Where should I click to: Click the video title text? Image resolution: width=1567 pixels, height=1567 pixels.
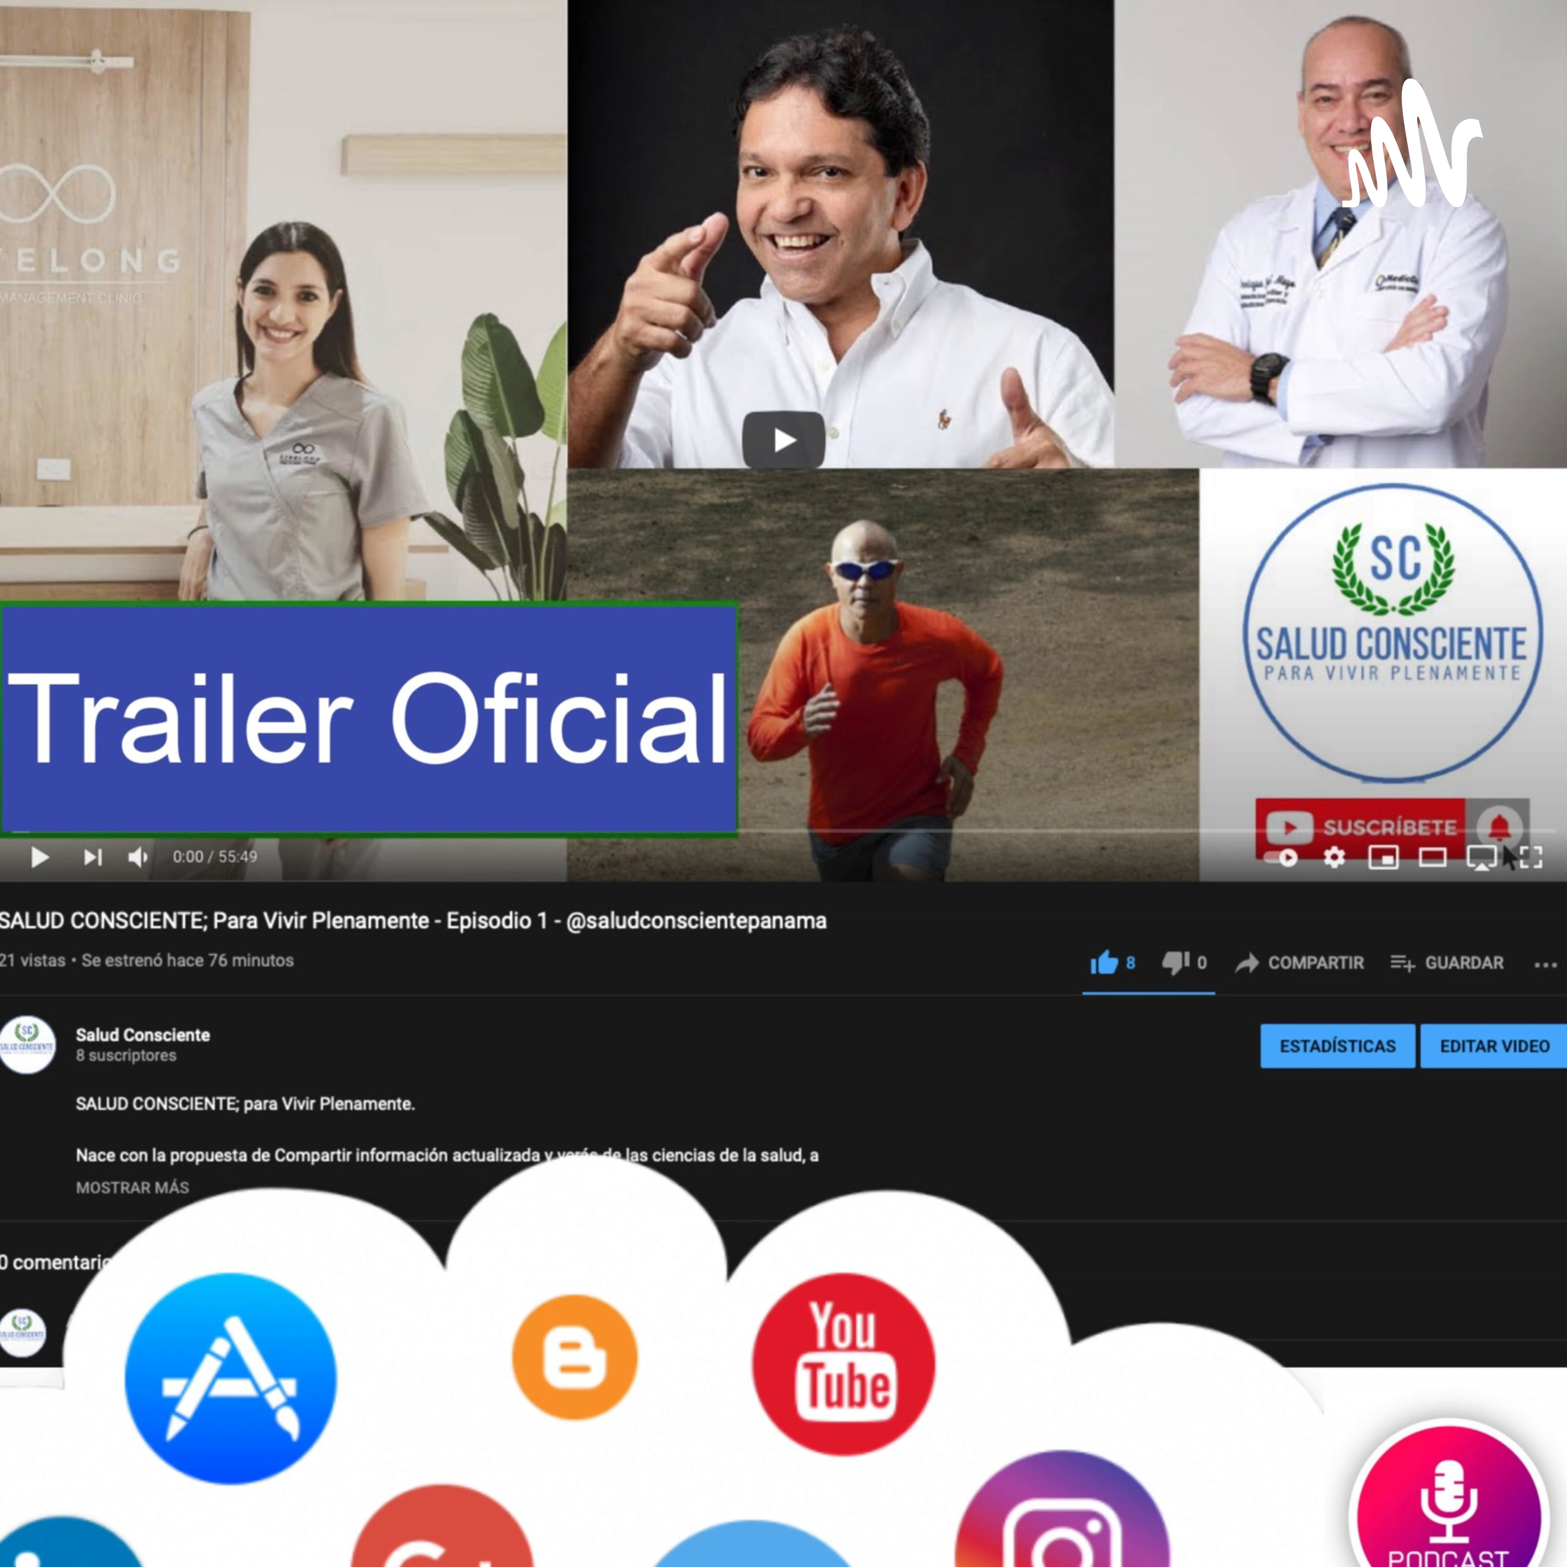click(x=413, y=920)
